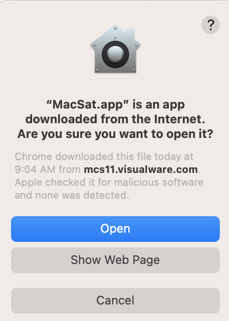The width and height of the screenshot is (229, 321).
Task: Click the "and none was detected" text
Action: click(72, 195)
